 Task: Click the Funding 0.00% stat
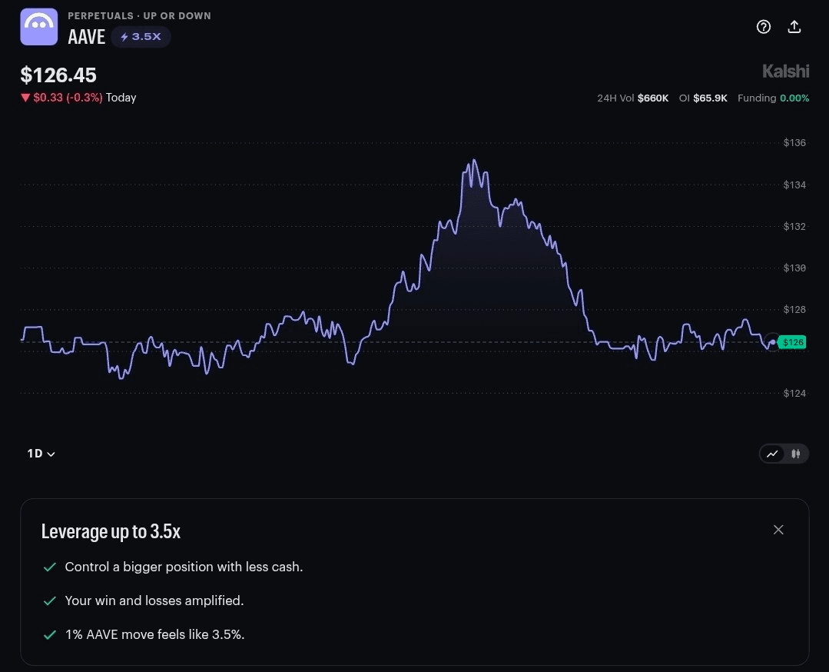[x=774, y=98]
